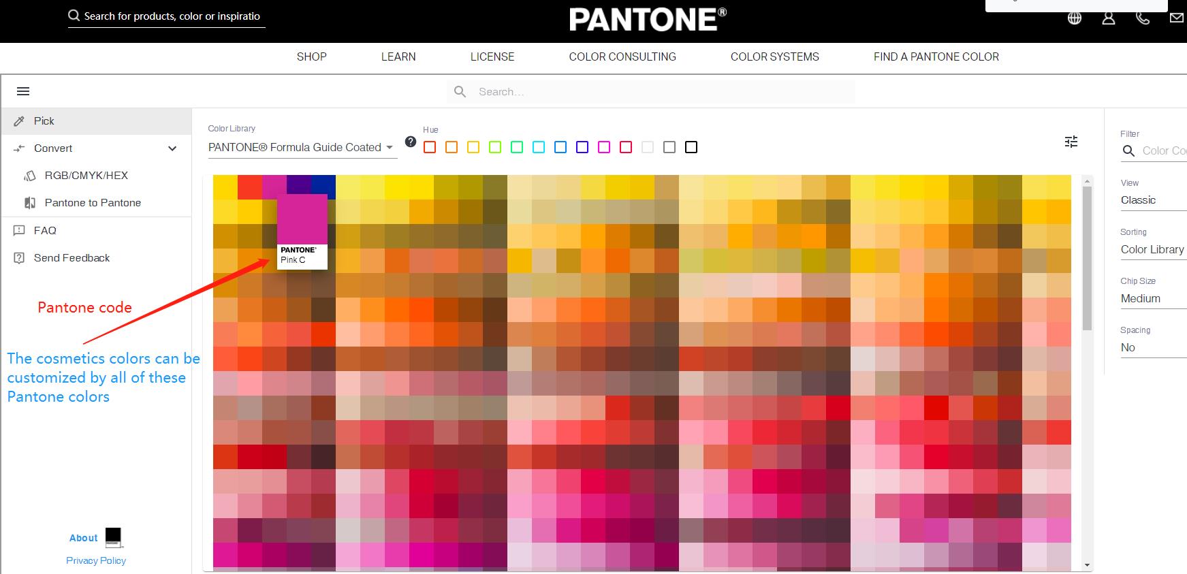Screen dimensions: 1187x574
Task: Open the globe region selector icon
Action: point(1075,18)
